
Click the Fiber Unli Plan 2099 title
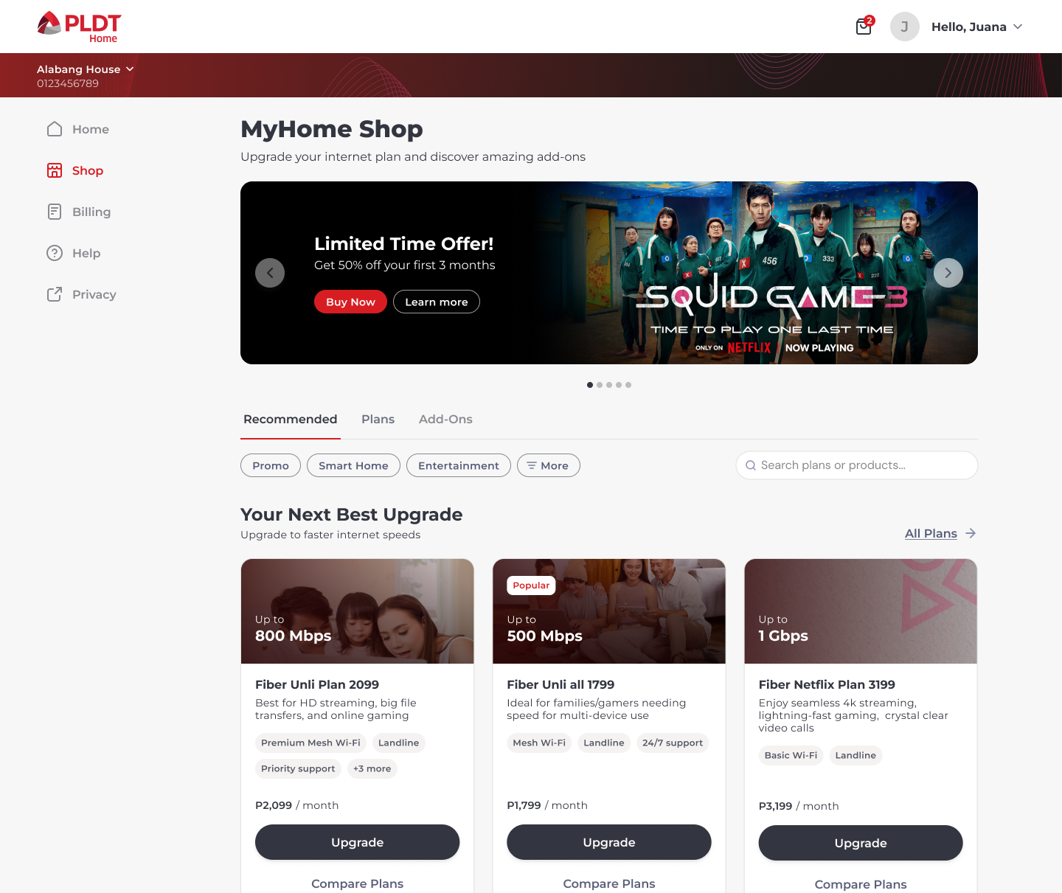coord(317,684)
